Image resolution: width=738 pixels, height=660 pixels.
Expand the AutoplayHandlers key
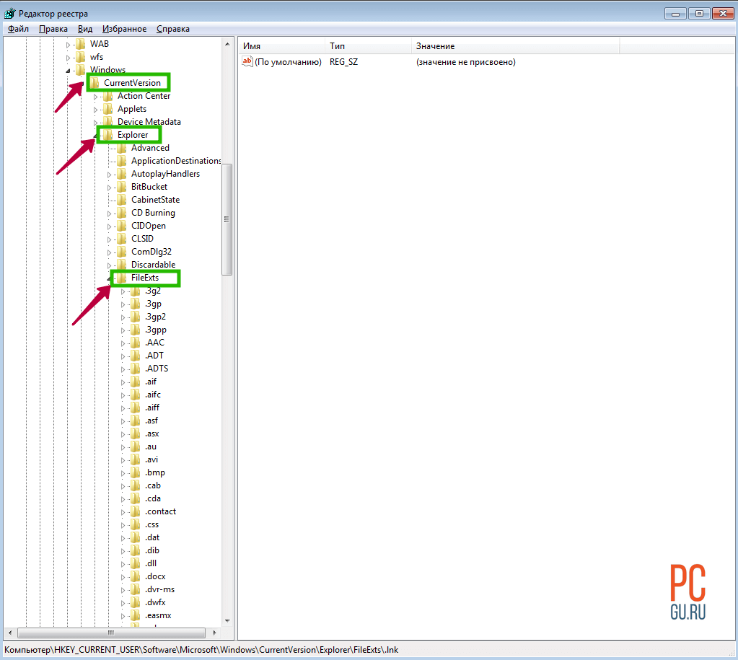point(110,175)
